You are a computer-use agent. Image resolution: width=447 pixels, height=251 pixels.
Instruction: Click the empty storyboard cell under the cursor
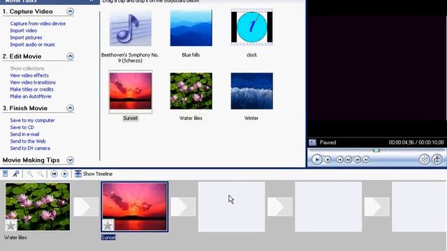click(231, 206)
